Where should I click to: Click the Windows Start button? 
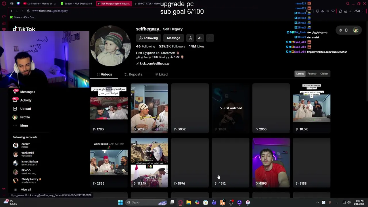(120, 202)
